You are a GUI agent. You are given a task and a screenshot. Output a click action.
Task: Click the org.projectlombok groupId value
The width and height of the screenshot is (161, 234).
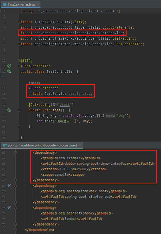(x=76, y=213)
